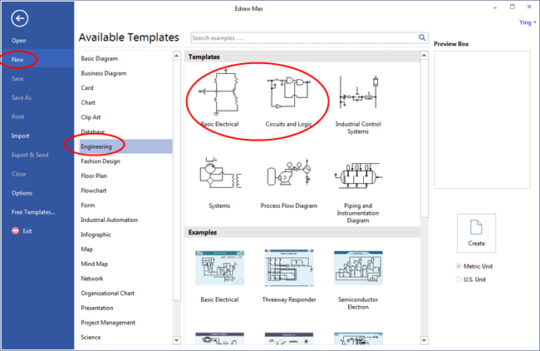Viewport: 540px width, 351px height.
Task: Pick the Systems template icon
Action: tap(219, 176)
